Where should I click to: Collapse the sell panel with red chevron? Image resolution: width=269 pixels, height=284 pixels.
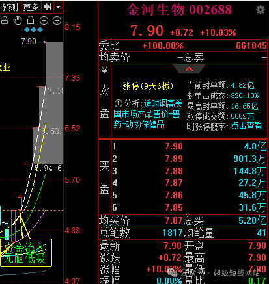tap(189, 69)
